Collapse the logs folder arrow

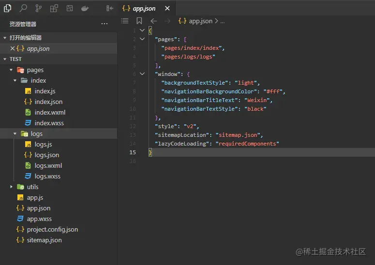(x=15, y=133)
